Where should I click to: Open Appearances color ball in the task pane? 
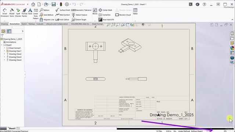(x=232, y=48)
